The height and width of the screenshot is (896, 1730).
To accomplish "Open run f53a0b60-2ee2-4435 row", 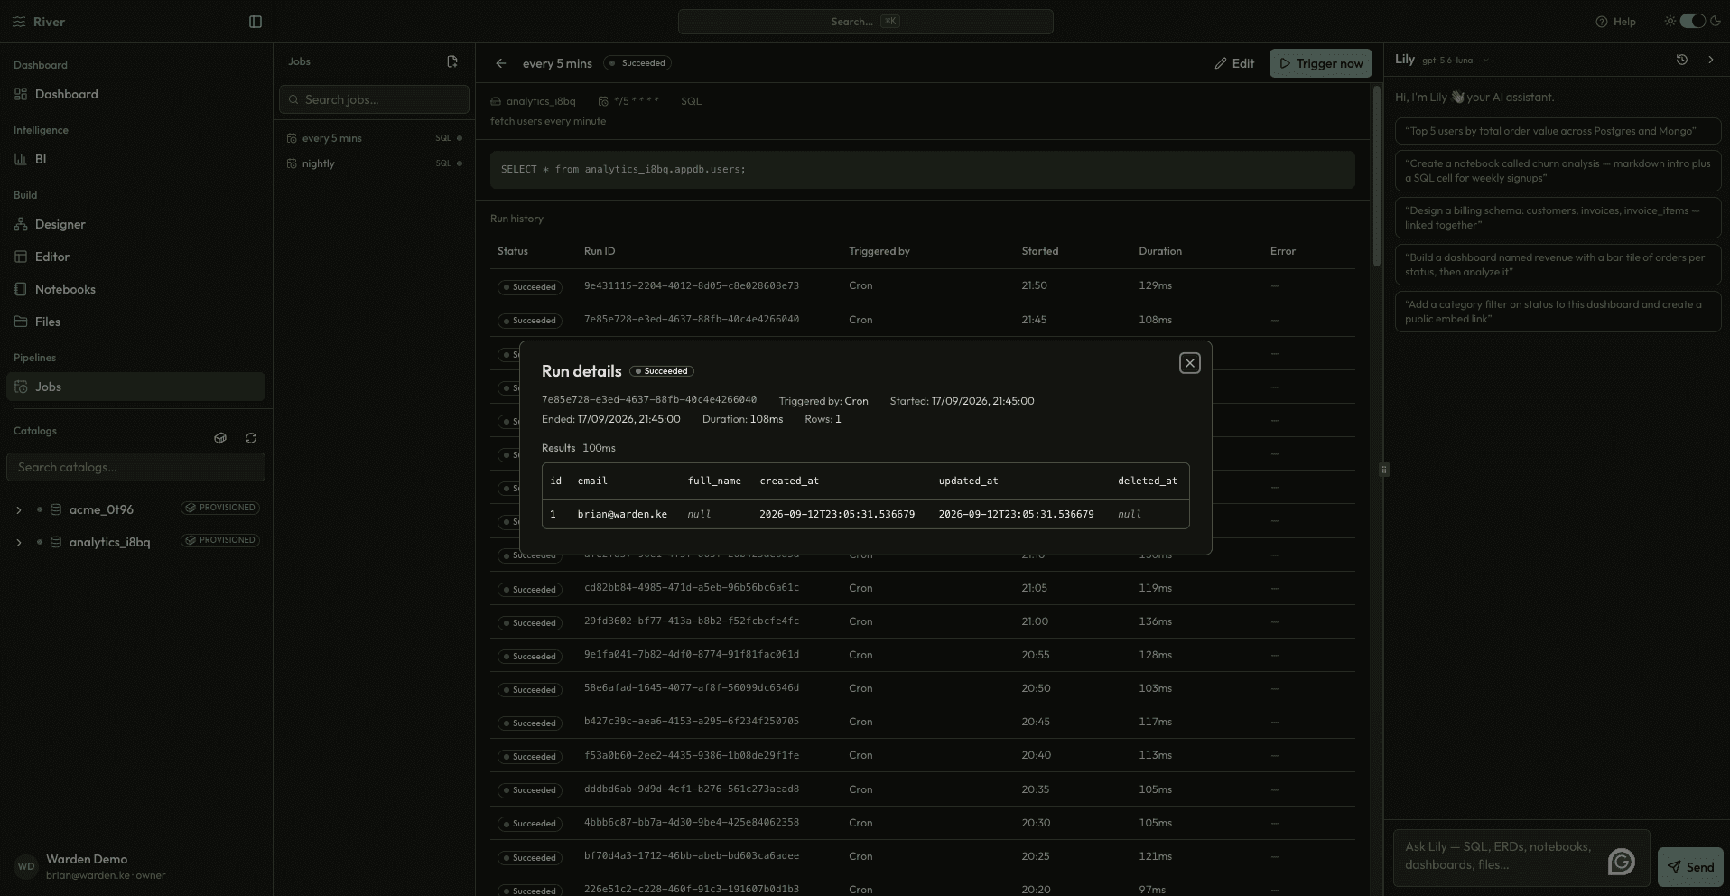I will point(922,755).
